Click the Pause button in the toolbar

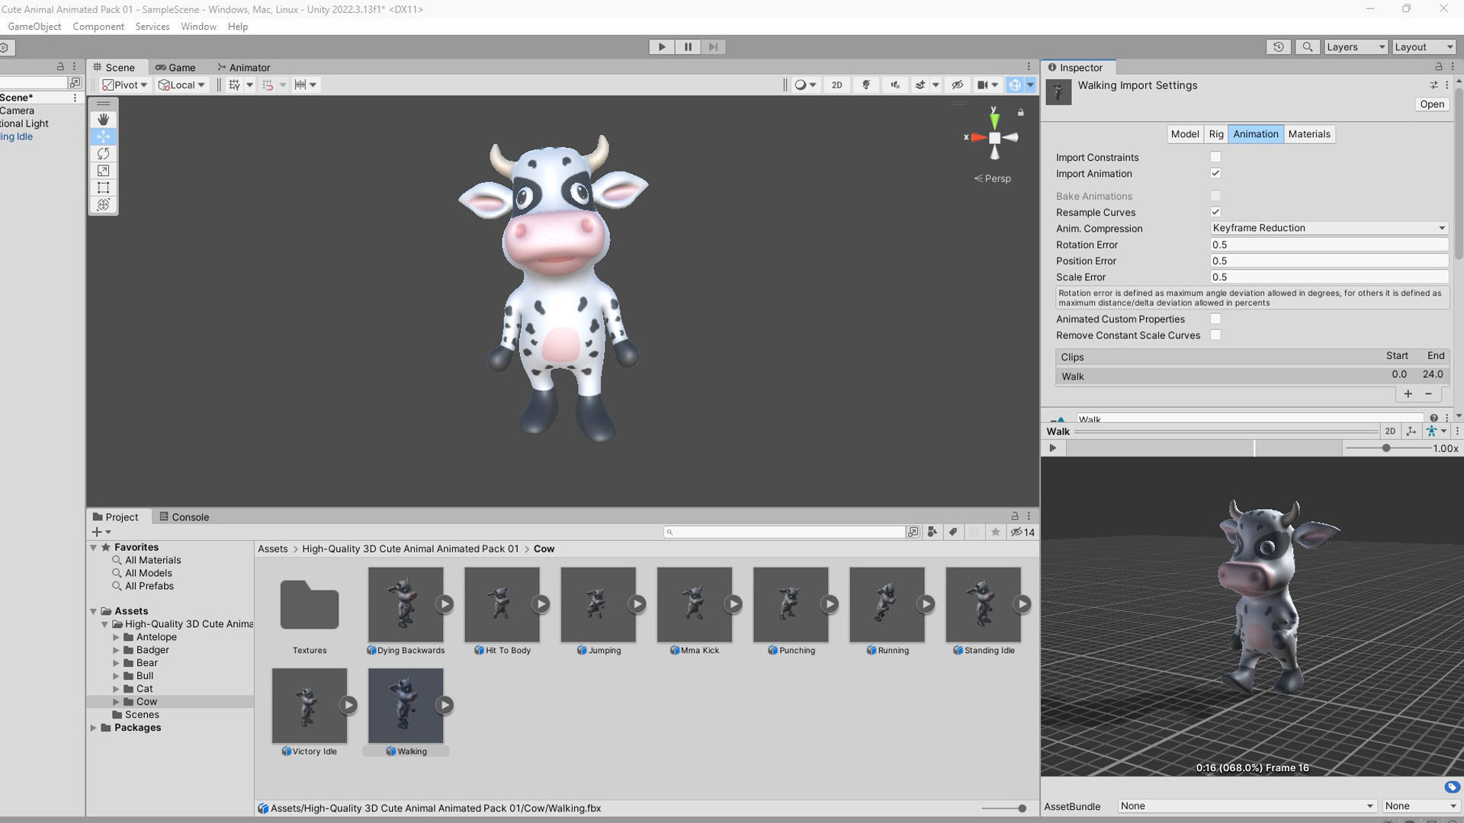[687, 46]
